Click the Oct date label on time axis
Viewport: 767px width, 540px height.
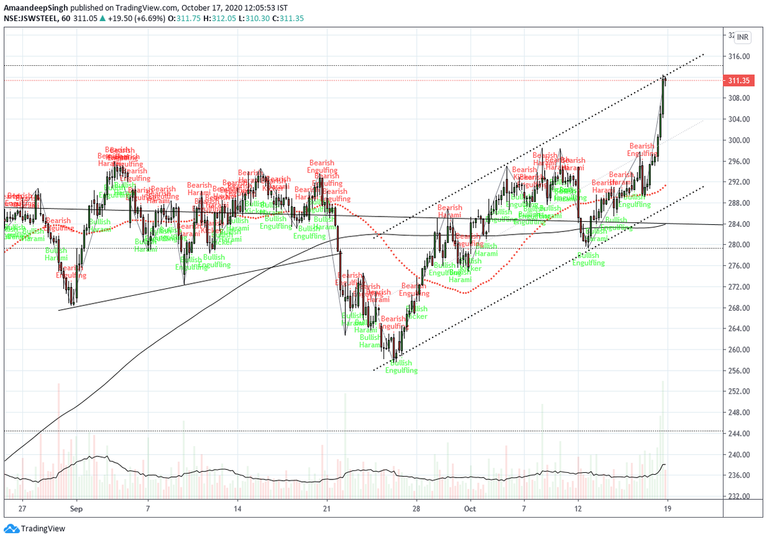[x=470, y=509]
